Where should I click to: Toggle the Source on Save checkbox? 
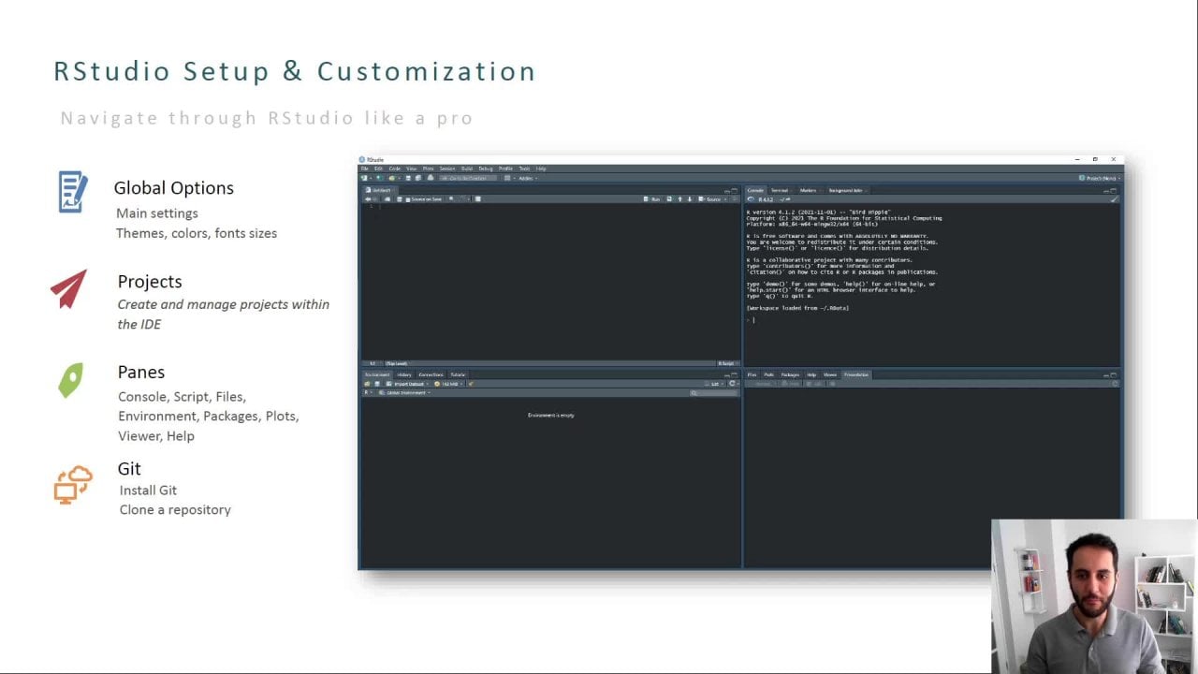(x=423, y=199)
